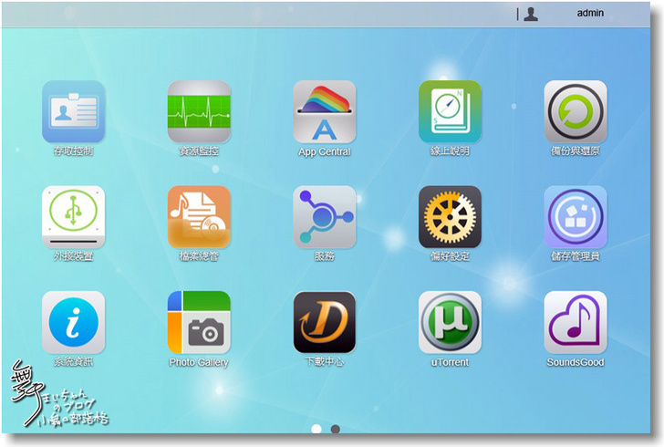The image size is (664, 447).
Task: Open the 系統資訊 system information icon
Action: tap(73, 322)
